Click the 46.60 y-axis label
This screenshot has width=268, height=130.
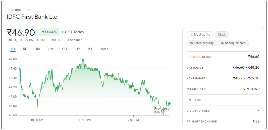[13, 115]
